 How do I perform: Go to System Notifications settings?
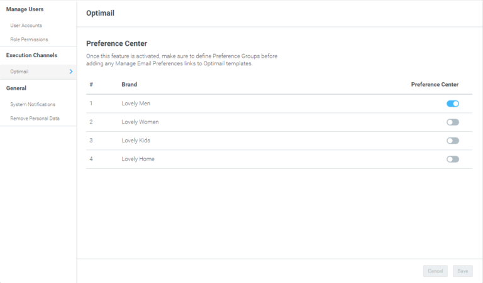click(x=33, y=104)
